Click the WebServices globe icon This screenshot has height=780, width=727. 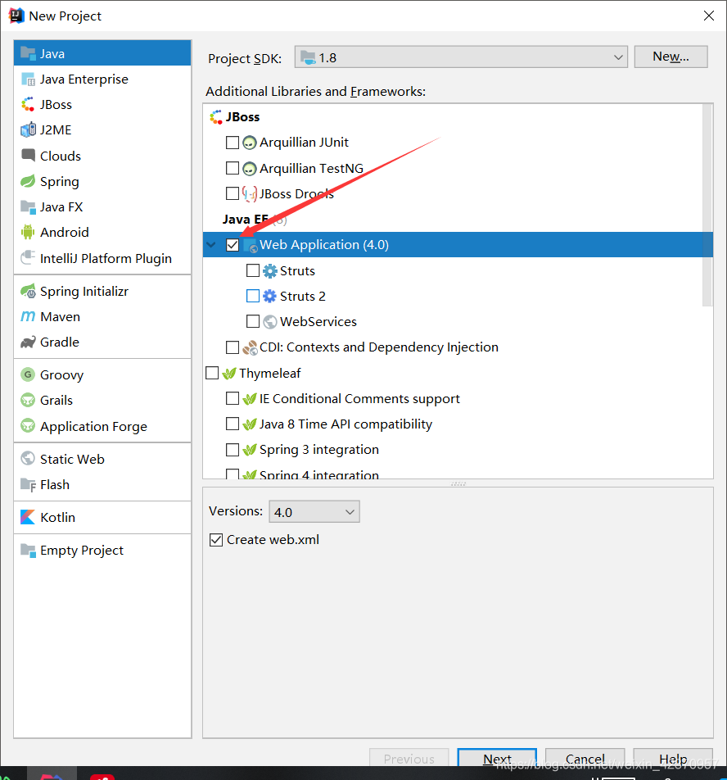point(270,322)
